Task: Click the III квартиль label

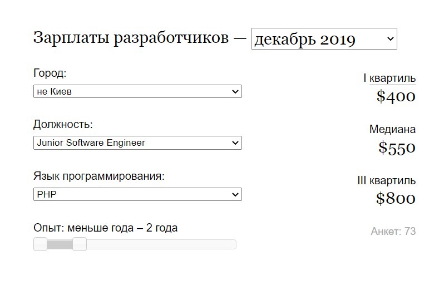Action: coord(386,181)
